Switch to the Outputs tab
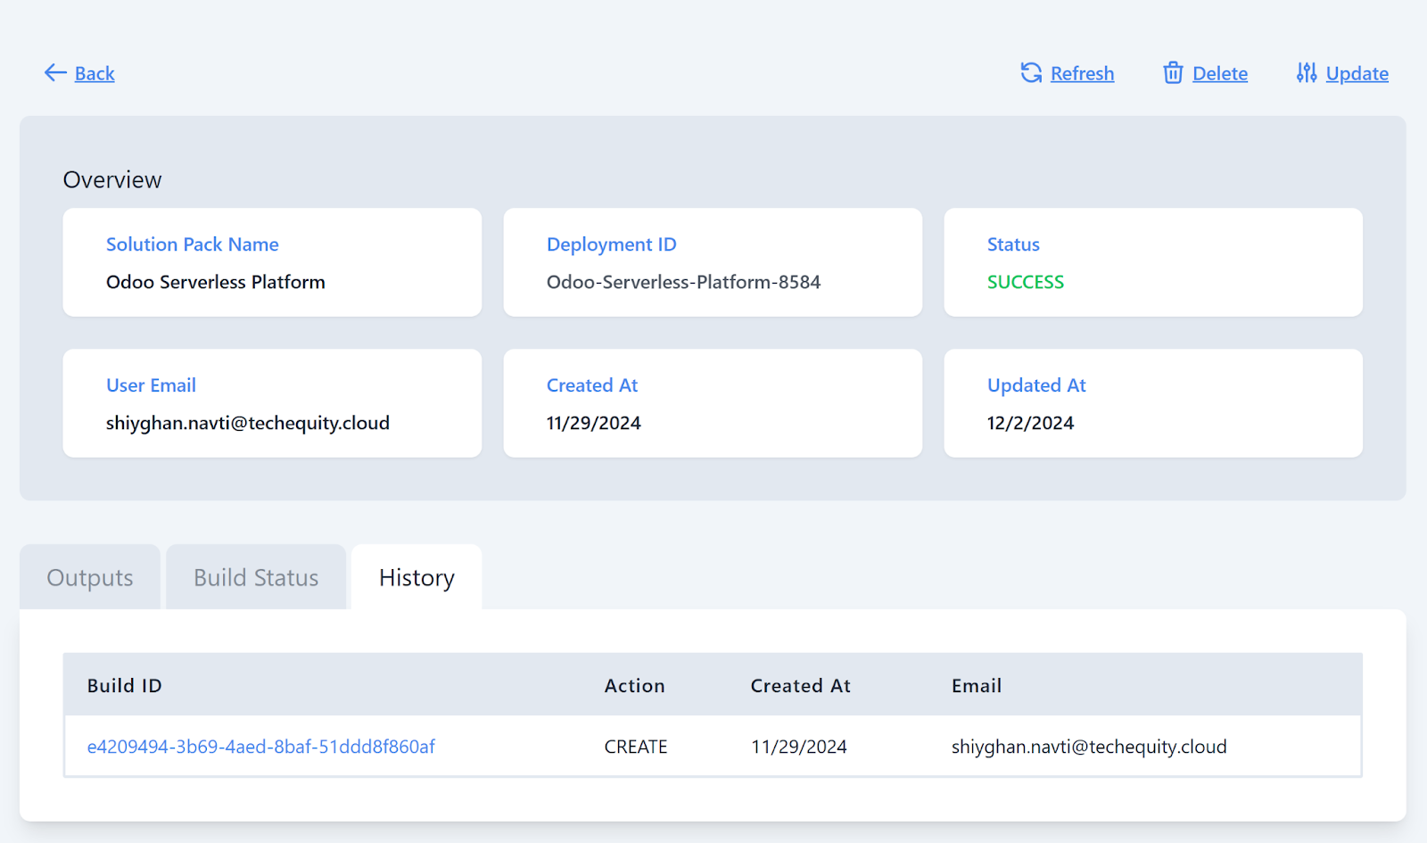 coord(90,577)
